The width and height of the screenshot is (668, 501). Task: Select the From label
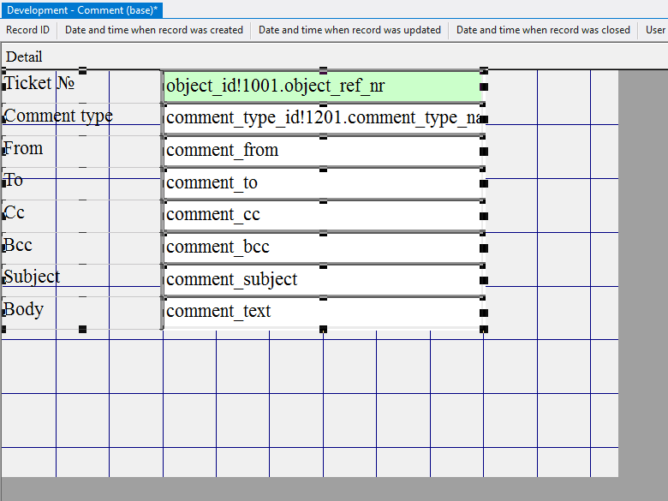tap(24, 148)
